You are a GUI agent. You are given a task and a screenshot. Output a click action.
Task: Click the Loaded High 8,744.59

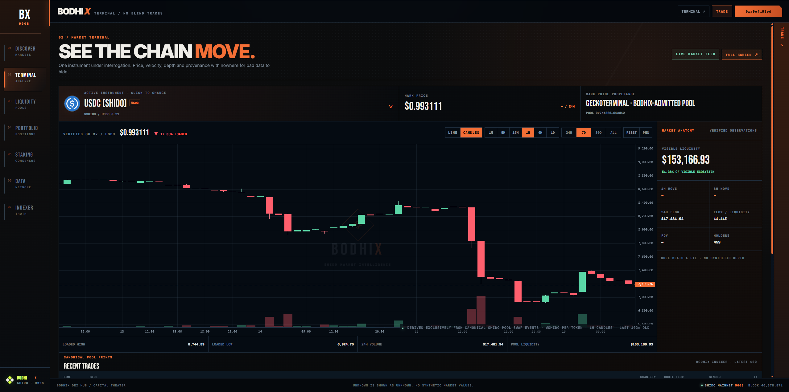[x=196, y=345]
